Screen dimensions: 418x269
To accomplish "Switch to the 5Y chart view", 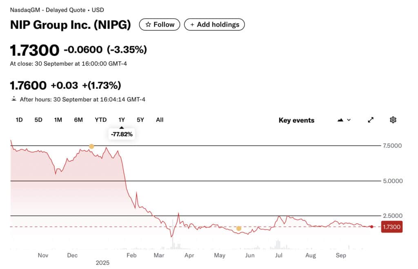I will [x=140, y=120].
